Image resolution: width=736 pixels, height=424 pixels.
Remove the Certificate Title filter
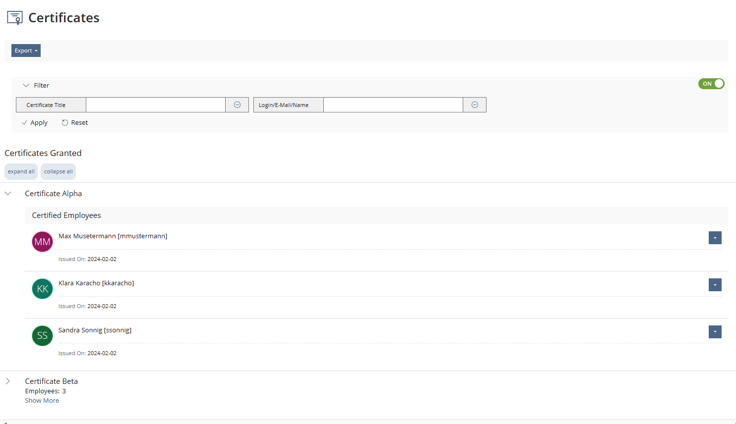point(237,105)
